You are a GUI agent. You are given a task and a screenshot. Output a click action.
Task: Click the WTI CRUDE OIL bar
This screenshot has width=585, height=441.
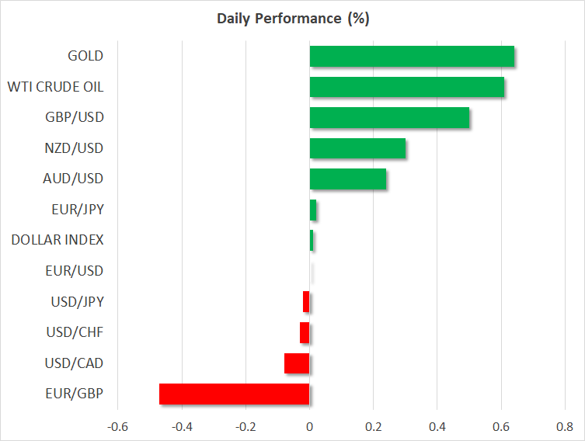click(407, 87)
